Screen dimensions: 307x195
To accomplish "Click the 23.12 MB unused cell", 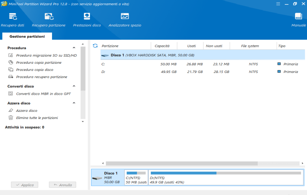I will point(221,64).
